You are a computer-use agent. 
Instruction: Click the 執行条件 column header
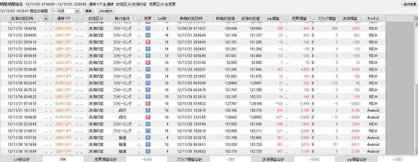pyautogui.click(x=122, y=19)
